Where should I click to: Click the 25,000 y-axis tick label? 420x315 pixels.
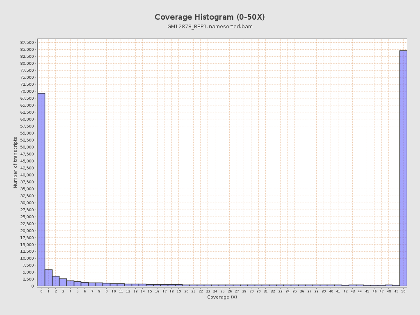[27, 217]
